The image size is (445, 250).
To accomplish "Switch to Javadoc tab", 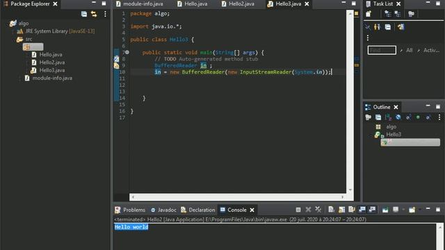I will point(163,210).
